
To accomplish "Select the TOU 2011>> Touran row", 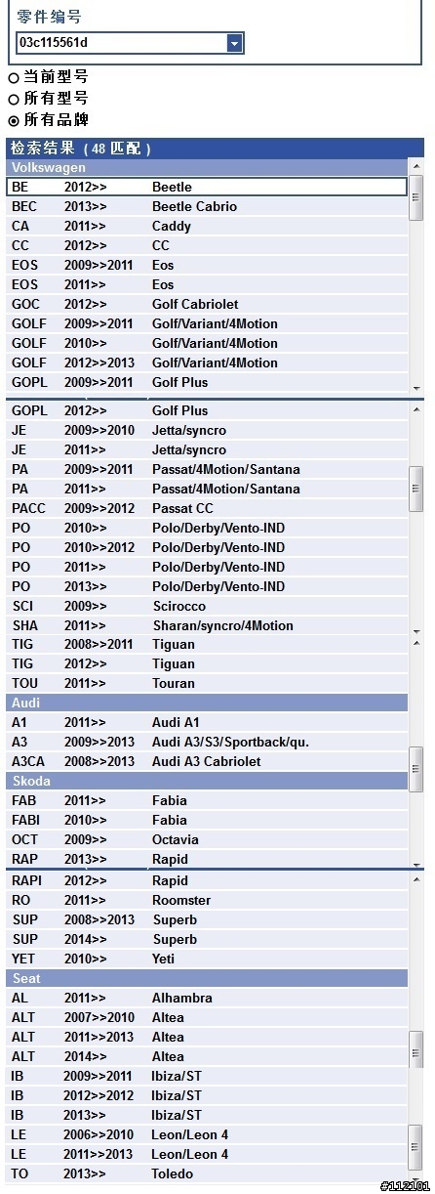I will point(207,683).
